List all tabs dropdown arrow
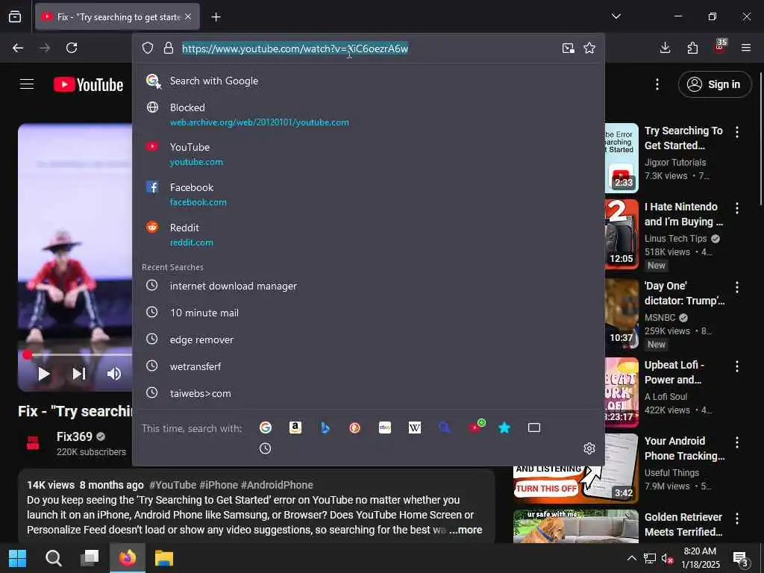The width and height of the screenshot is (764, 573). click(616, 16)
